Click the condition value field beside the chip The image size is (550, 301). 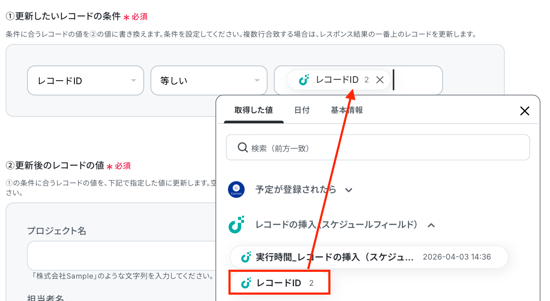click(417, 80)
